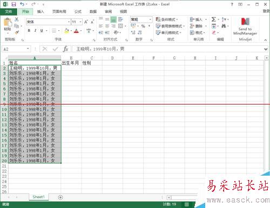Screen dimensions: 270x208
Task: Confirm entry with formula bar checkmark
Action: (x=56, y=48)
